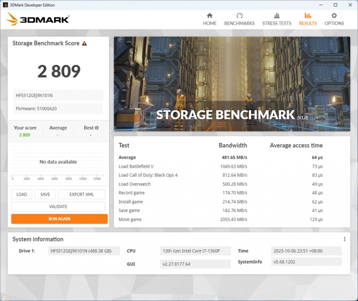This screenshot has height=301, width=358.
Task: Go to Stress Tests tab
Action: pos(276,20)
